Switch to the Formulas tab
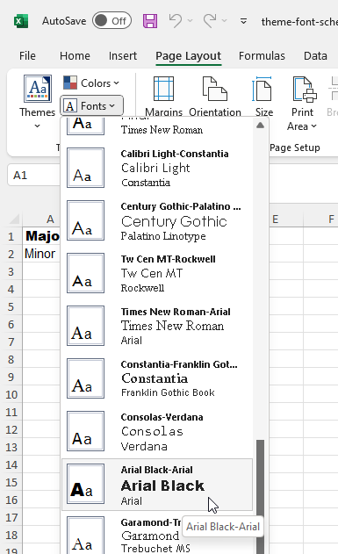 point(262,56)
